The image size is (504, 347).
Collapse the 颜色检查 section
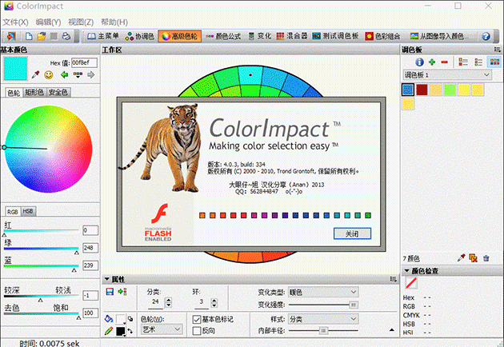click(406, 271)
